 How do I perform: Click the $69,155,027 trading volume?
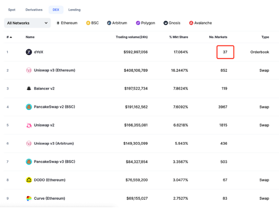coord(137,198)
